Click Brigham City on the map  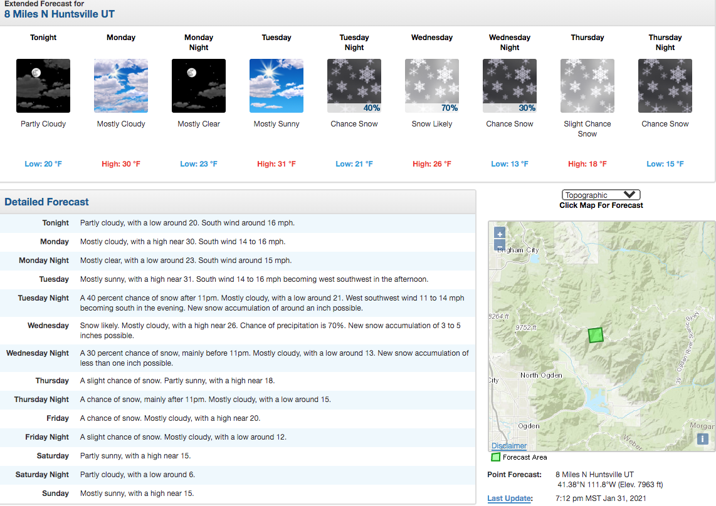click(x=519, y=250)
